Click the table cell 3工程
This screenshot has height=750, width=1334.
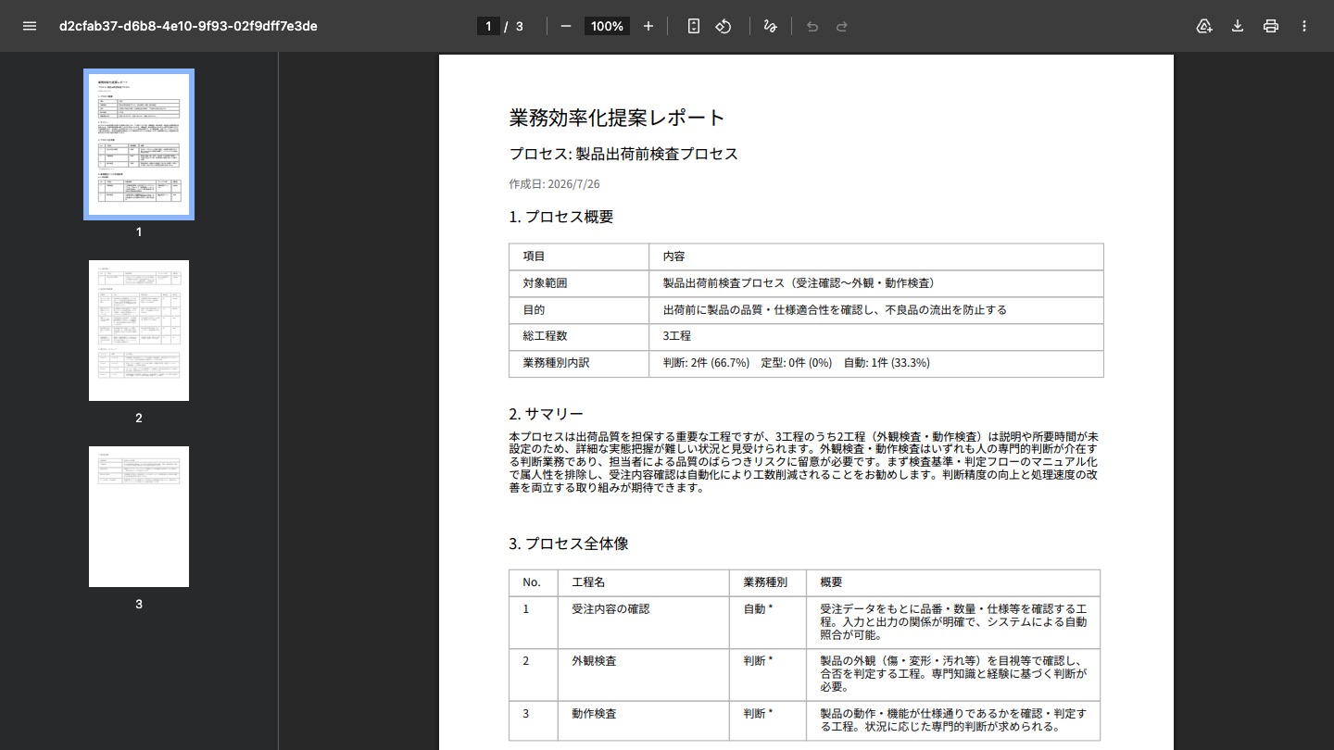point(876,336)
